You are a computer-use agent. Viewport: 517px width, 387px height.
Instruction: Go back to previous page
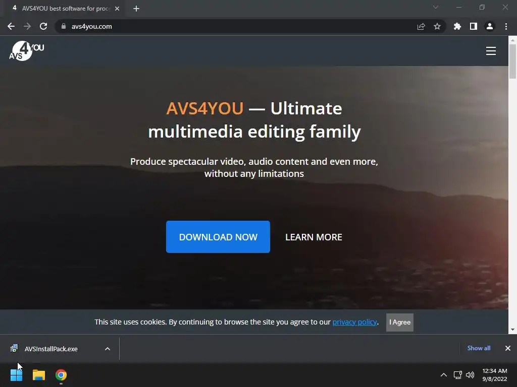tap(11, 26)
